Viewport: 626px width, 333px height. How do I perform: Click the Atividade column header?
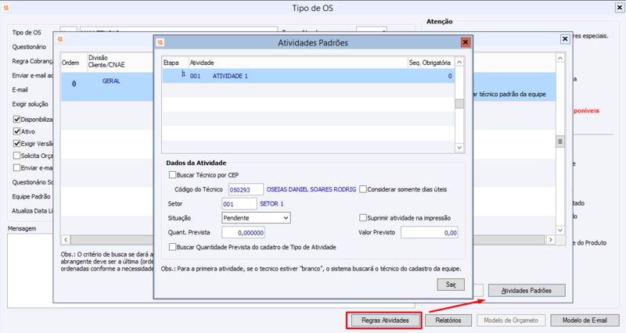298,63
